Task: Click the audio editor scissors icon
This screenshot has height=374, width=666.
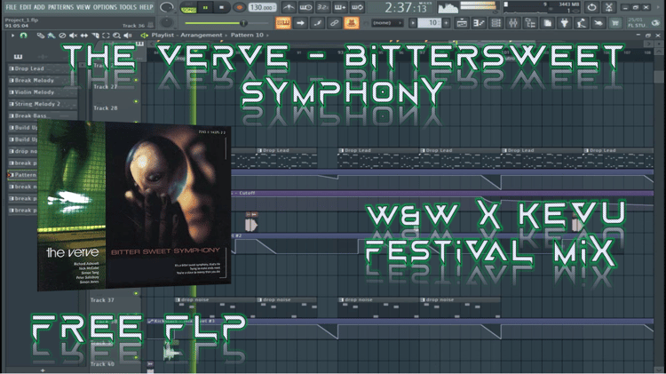Action: 608,8
